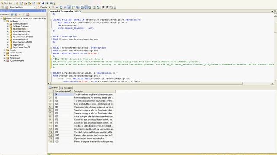Toggle Include Actual Execution Plan

[73, 7]
